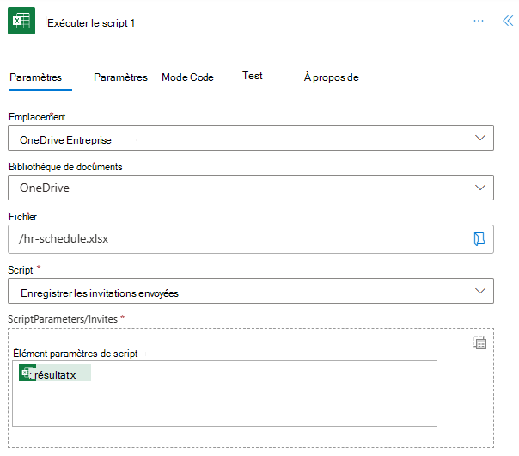Go to the À propos de tab
The width and height of the screenshot is (519, 456).
point(331,77)
